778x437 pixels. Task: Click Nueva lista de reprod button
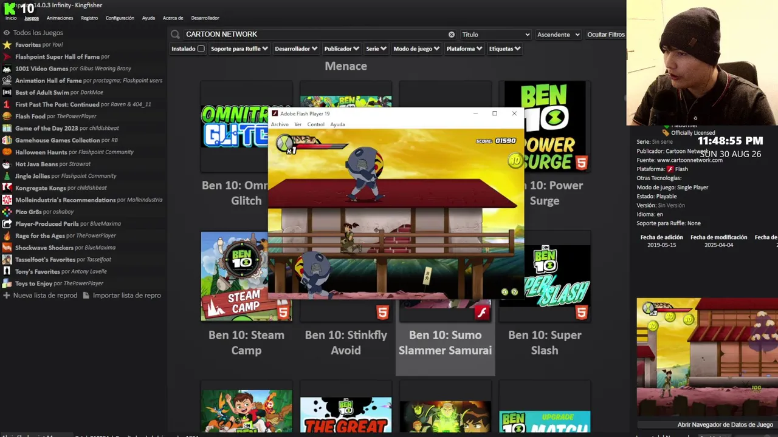tap(40, 296)
